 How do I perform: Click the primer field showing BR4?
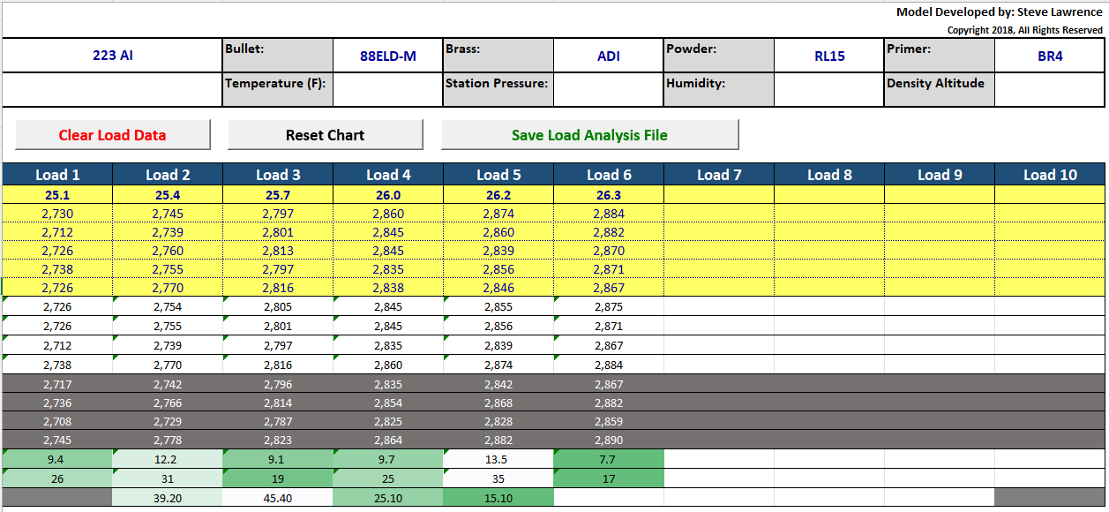1049,56
